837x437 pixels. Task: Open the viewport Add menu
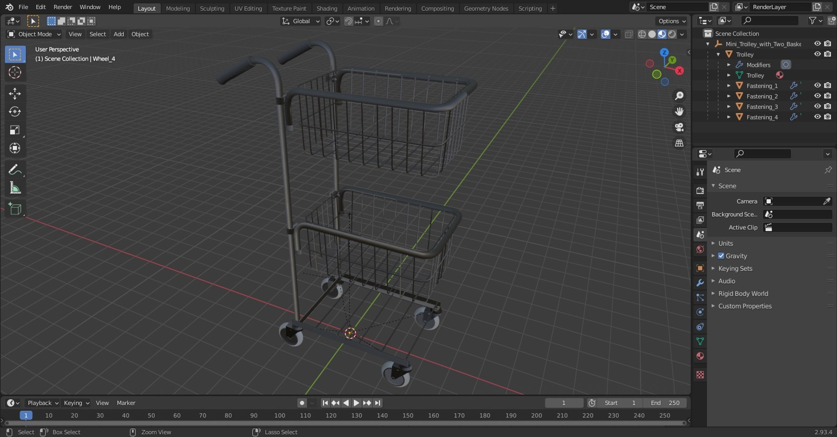[x=119, y=34]
